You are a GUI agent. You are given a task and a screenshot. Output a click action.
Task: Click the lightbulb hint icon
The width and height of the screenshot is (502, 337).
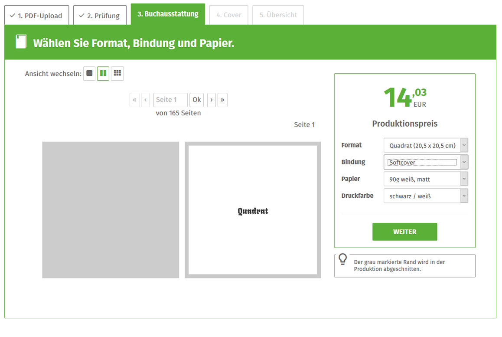[342, 259]
